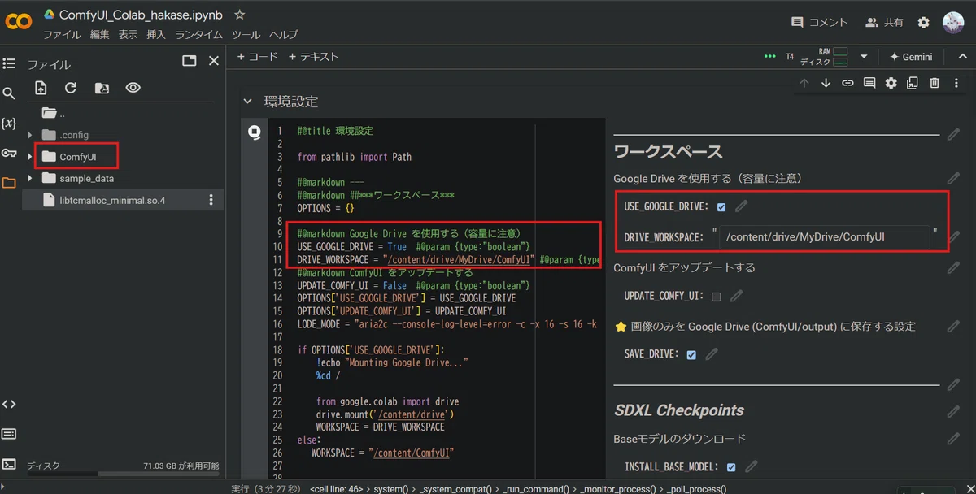
Task: Toggle the toggle file visibility eye icon
Action: (x=133, y=88)
